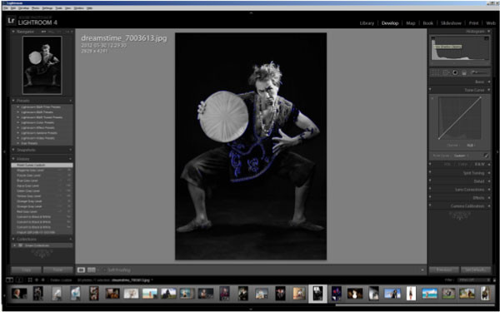Viewport: 500px width, 312px height.
Task: Select the Radial Spot Removal tool icon
Action: (446, 72)
